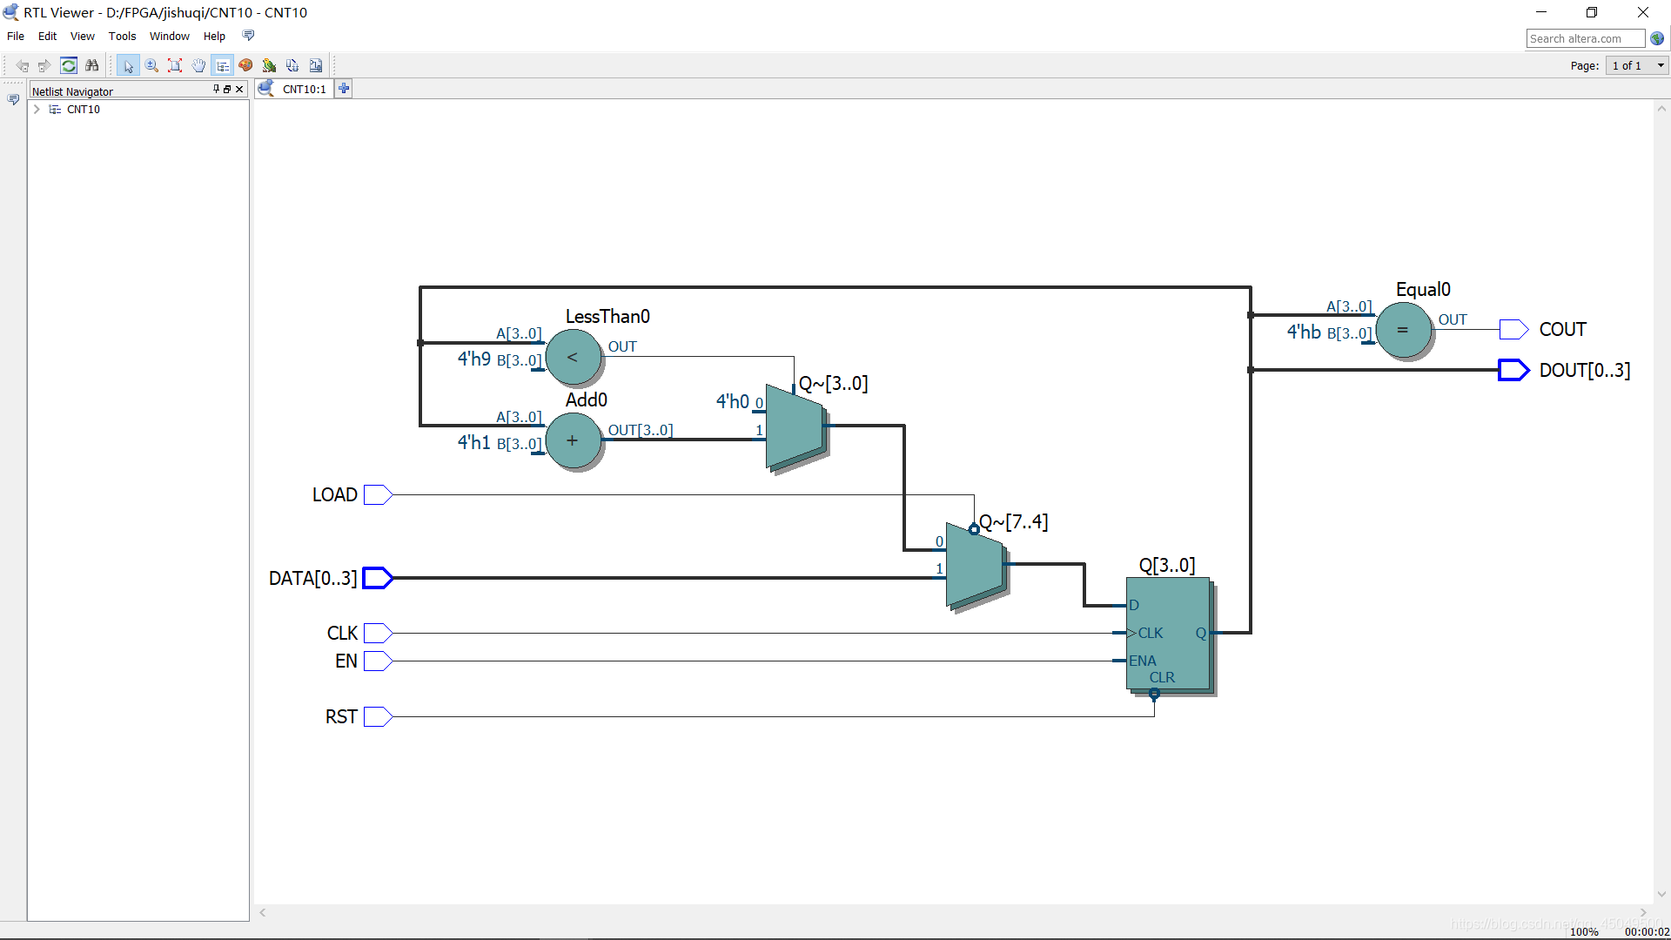Select the Hand pan tool
This screenshot has height=940, width=1671.
coord(198,65)
